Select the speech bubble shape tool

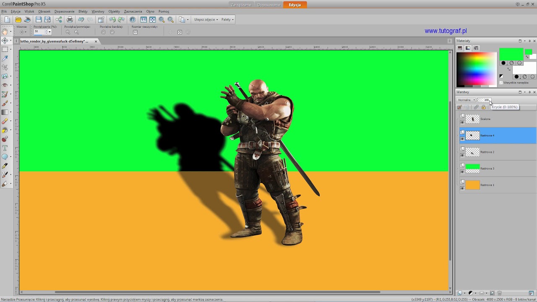5,157
